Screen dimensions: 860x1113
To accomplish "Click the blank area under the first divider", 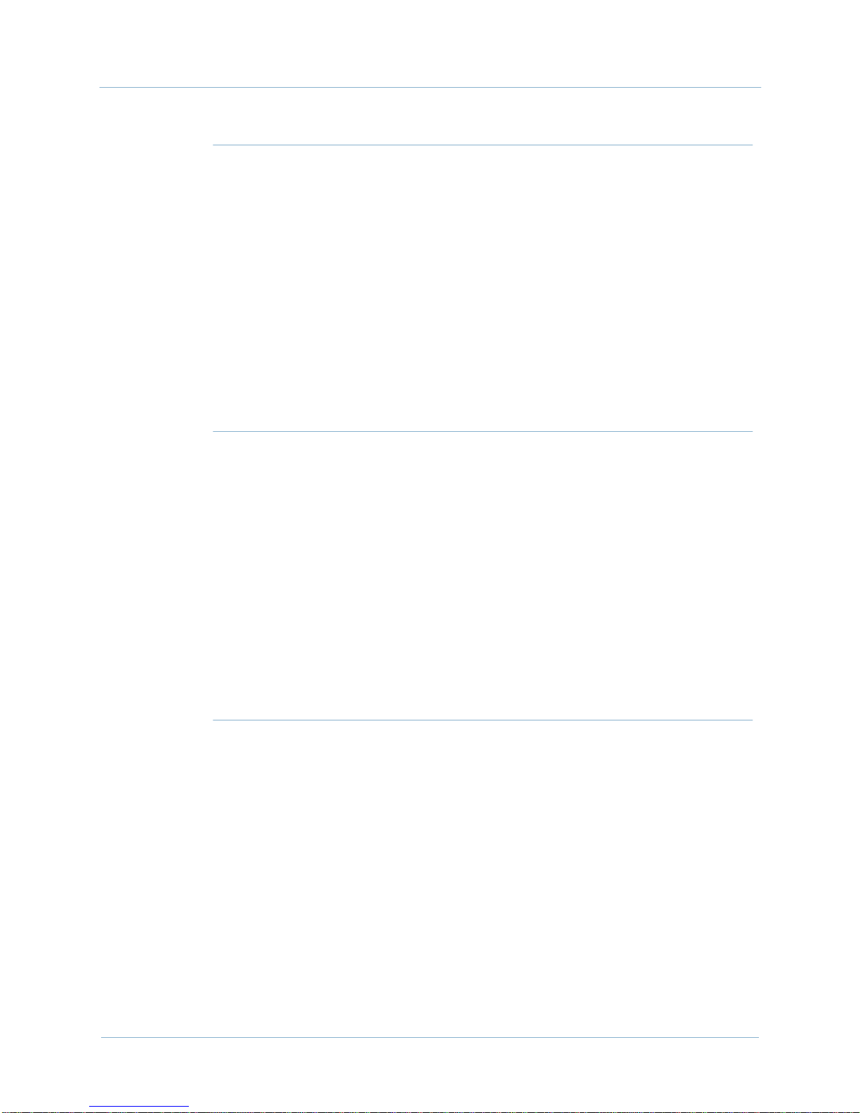I will (482, 288).
